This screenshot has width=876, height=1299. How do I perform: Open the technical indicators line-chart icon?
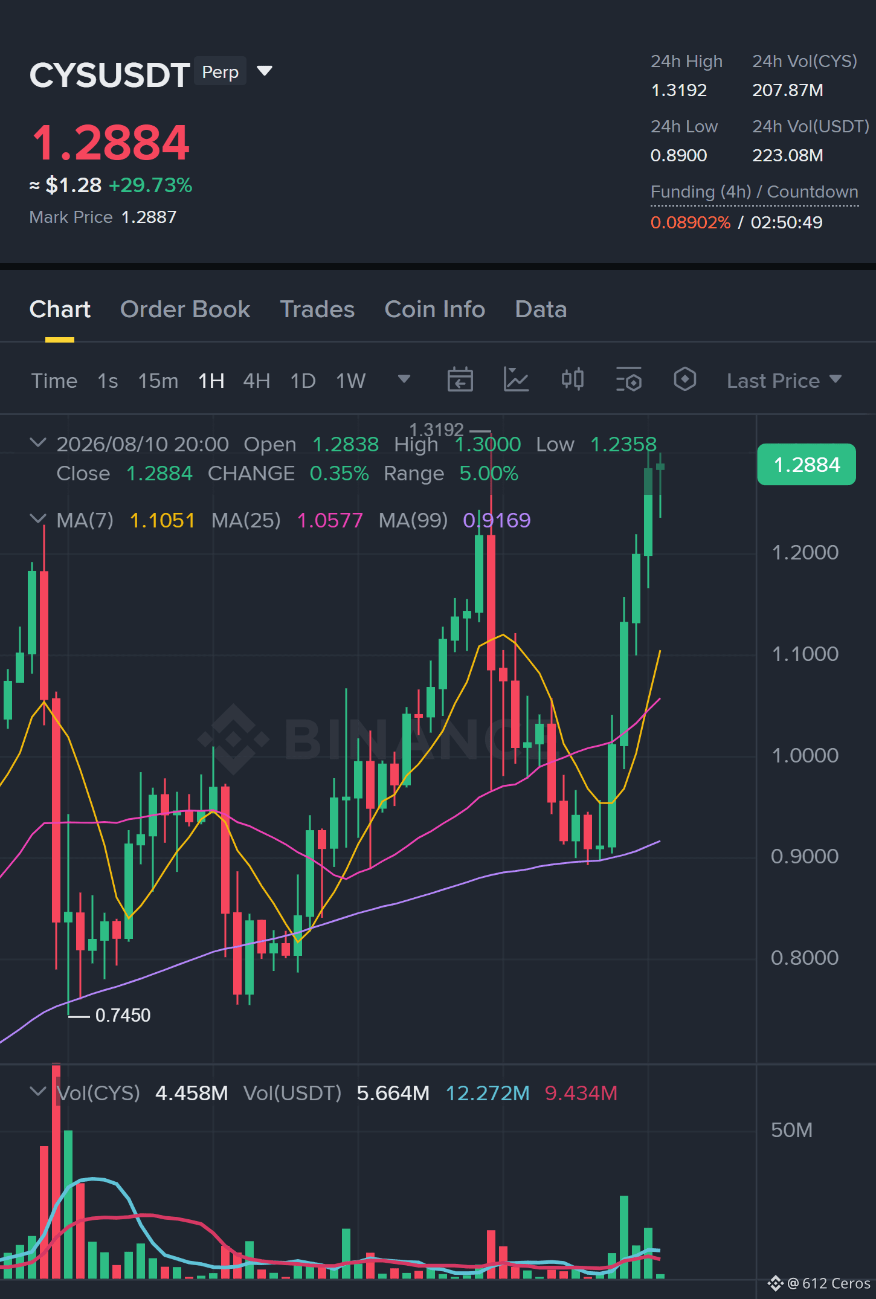(x=516, y=380)
